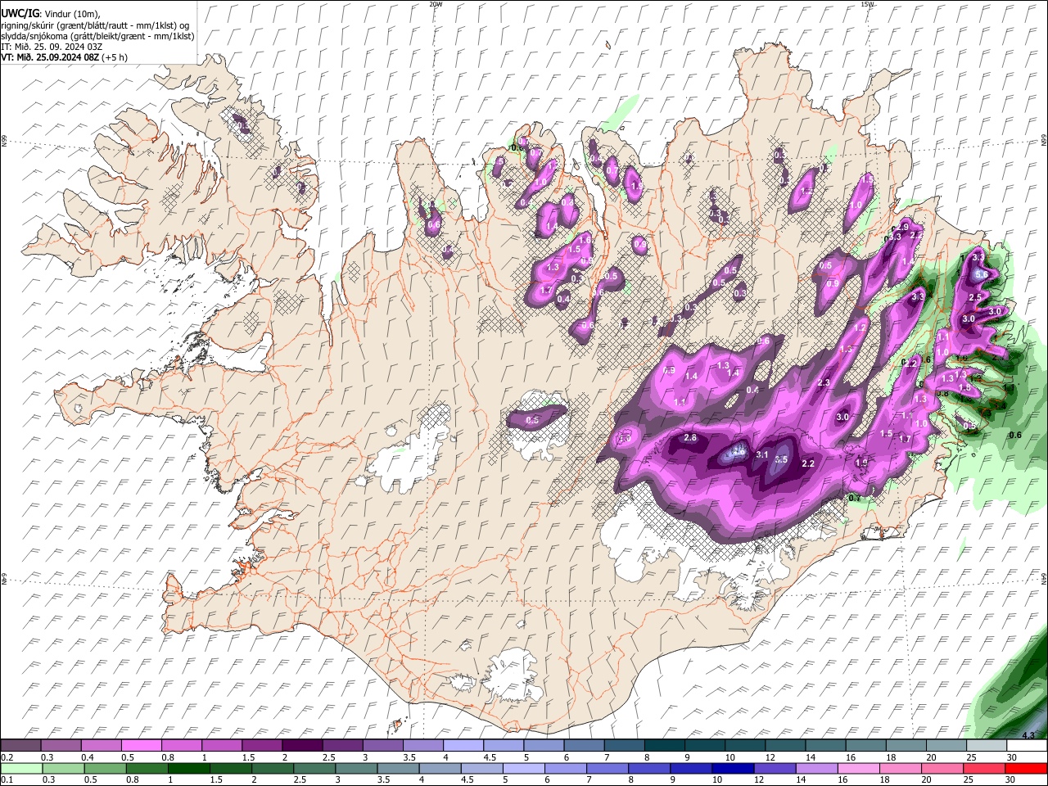Select the 'IT: Mið. 25. 09. 2024 03Z' line

[52, 47]
